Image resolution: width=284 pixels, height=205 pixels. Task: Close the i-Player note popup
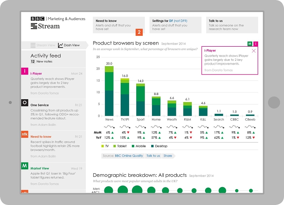click(x=254, y=51)
